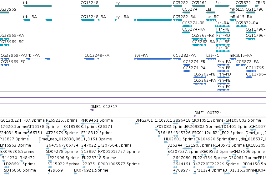Screen dimensions: 266x175
Task: Open the Las gene label
Action: pyautogui.click(x=208, y=9)
